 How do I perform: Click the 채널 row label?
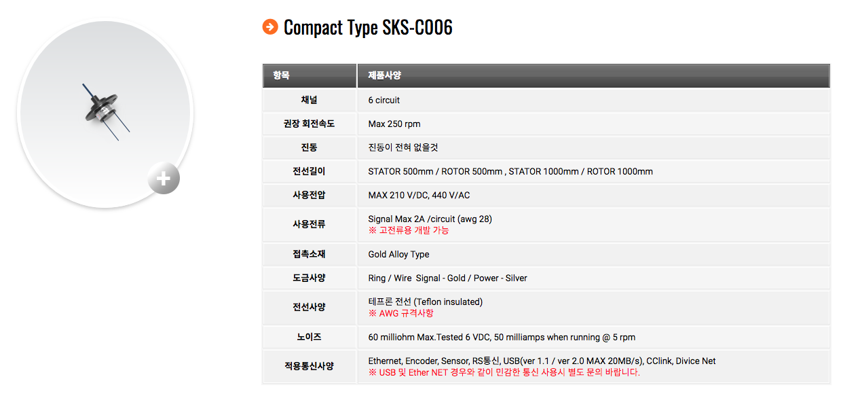[x=309, y=100]
